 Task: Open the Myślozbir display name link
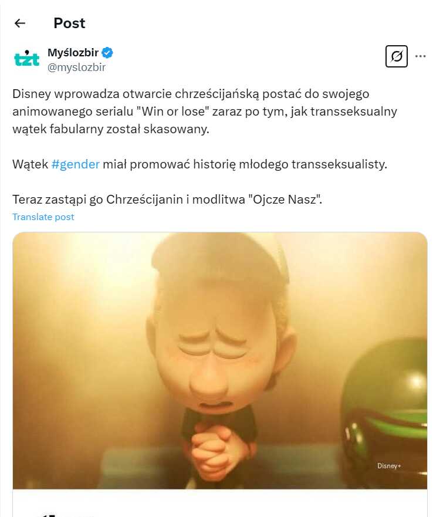pos(73,52)
